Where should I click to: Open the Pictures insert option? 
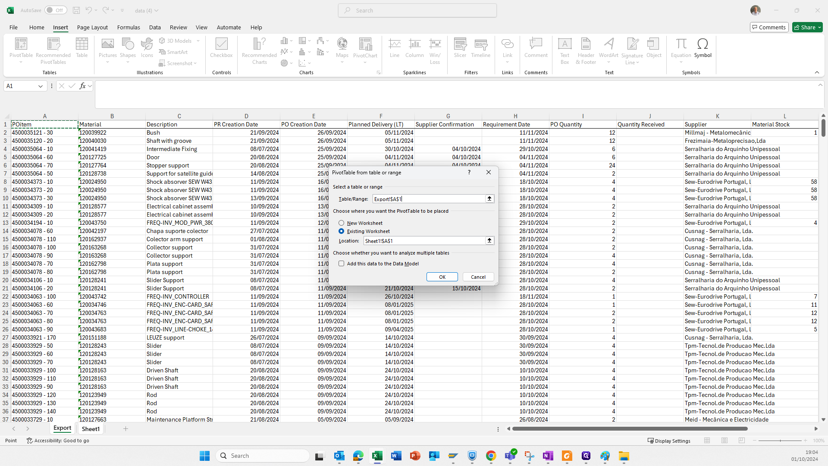point(107,50)
